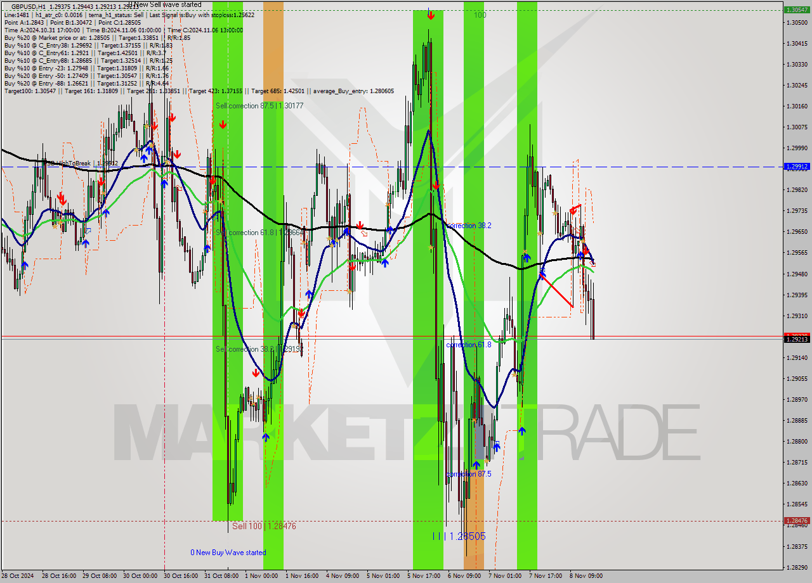This screenshot has width=812, height=583.
Task: Click the '28 Oct 2024' time axis label
Action: (x=18, y=576)
